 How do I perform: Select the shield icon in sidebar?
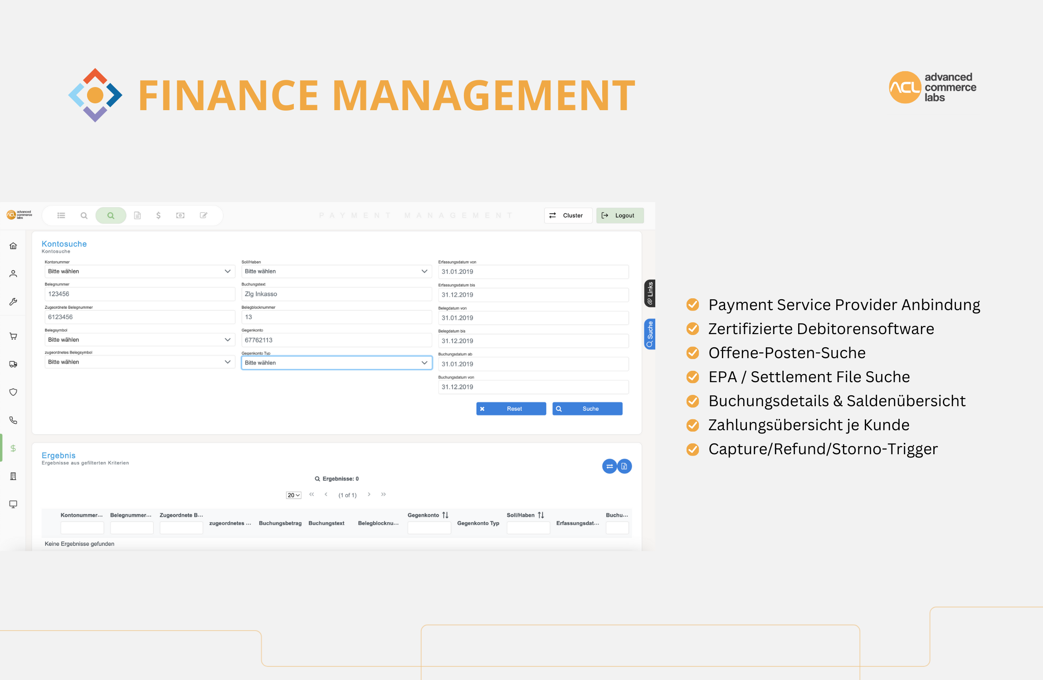click(x=13, y=392)
